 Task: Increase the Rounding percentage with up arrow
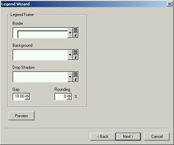[x=69, y=95]
